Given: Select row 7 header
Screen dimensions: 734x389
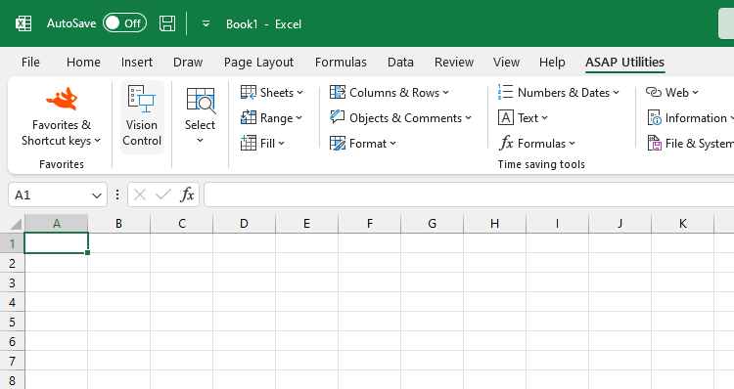Looking at the screenshot, I should pos(12,361).
